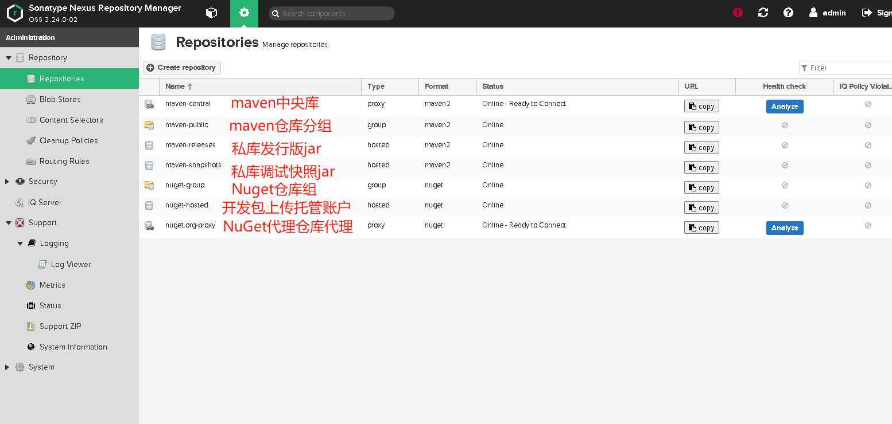Copy URL for nuget-group repository
892x424 pixels.
coord(701,187)
